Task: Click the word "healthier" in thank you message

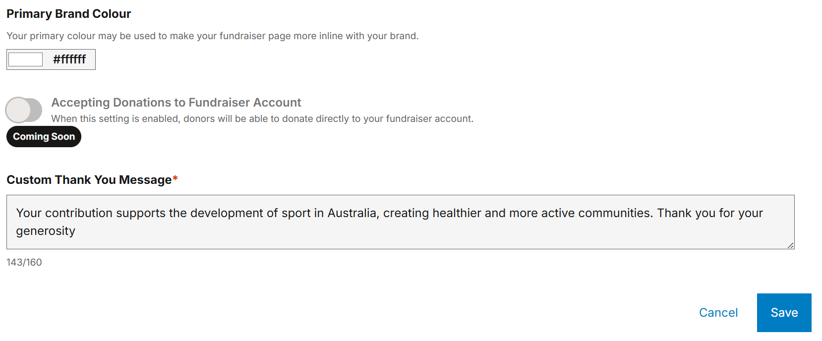Action: [457, 213]
